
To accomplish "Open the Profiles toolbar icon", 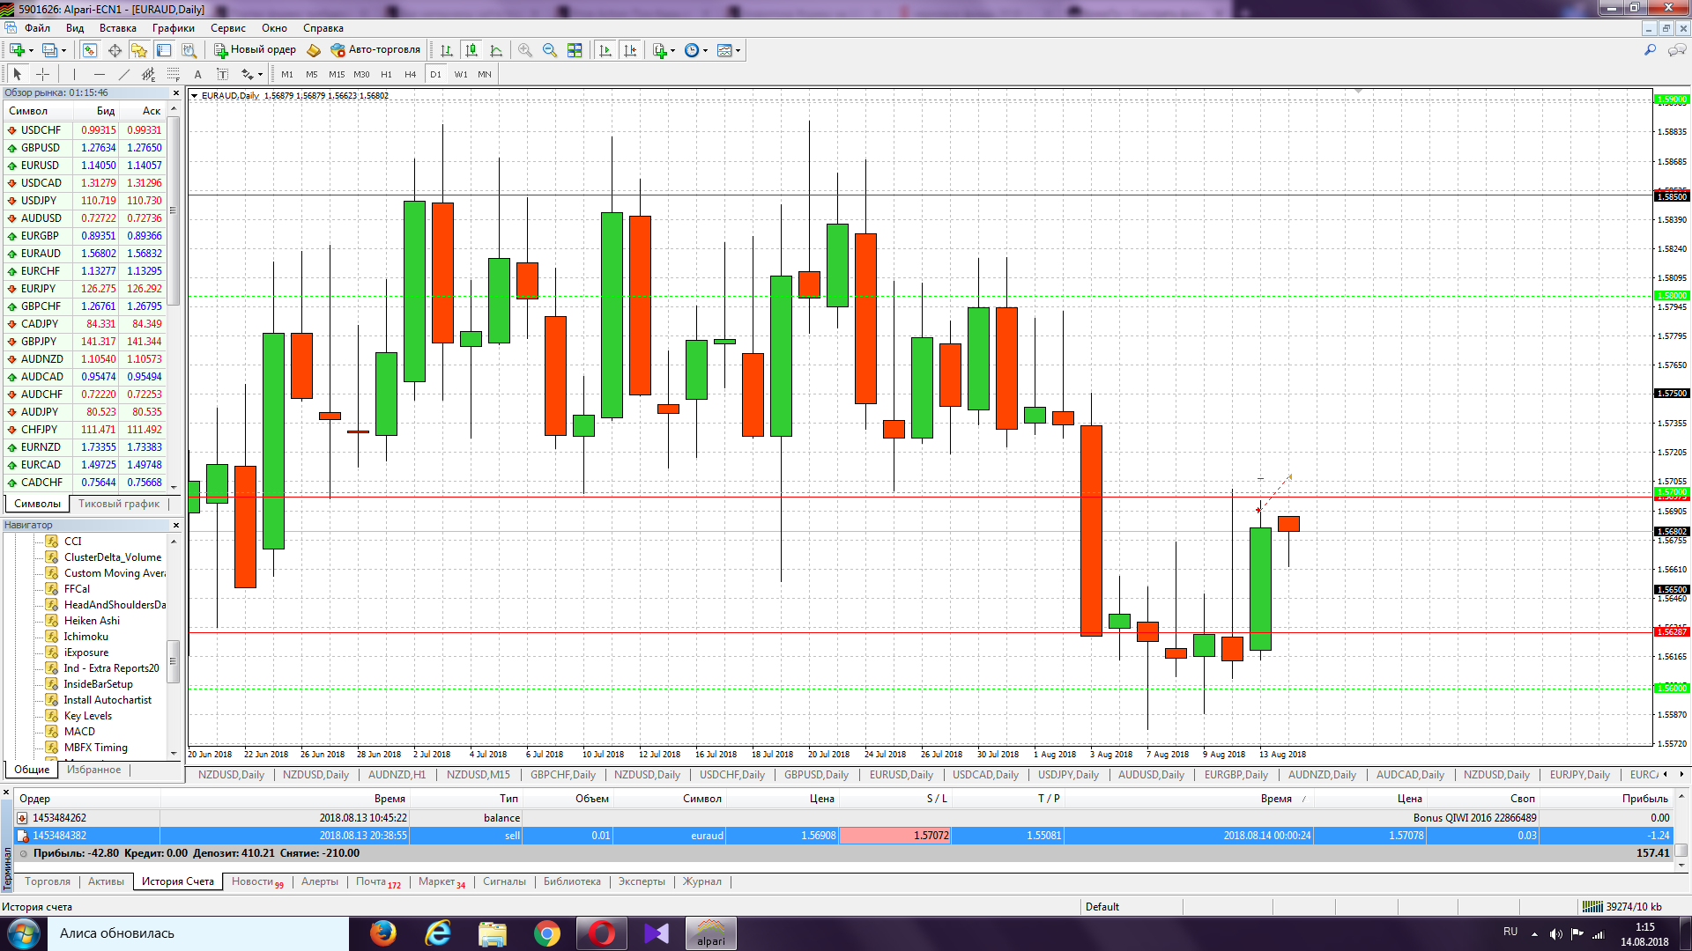I will (x=50, y=50).
